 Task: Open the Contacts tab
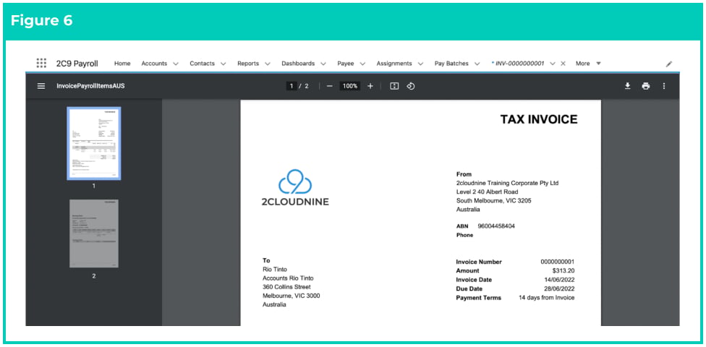click(x=202, y=64)
